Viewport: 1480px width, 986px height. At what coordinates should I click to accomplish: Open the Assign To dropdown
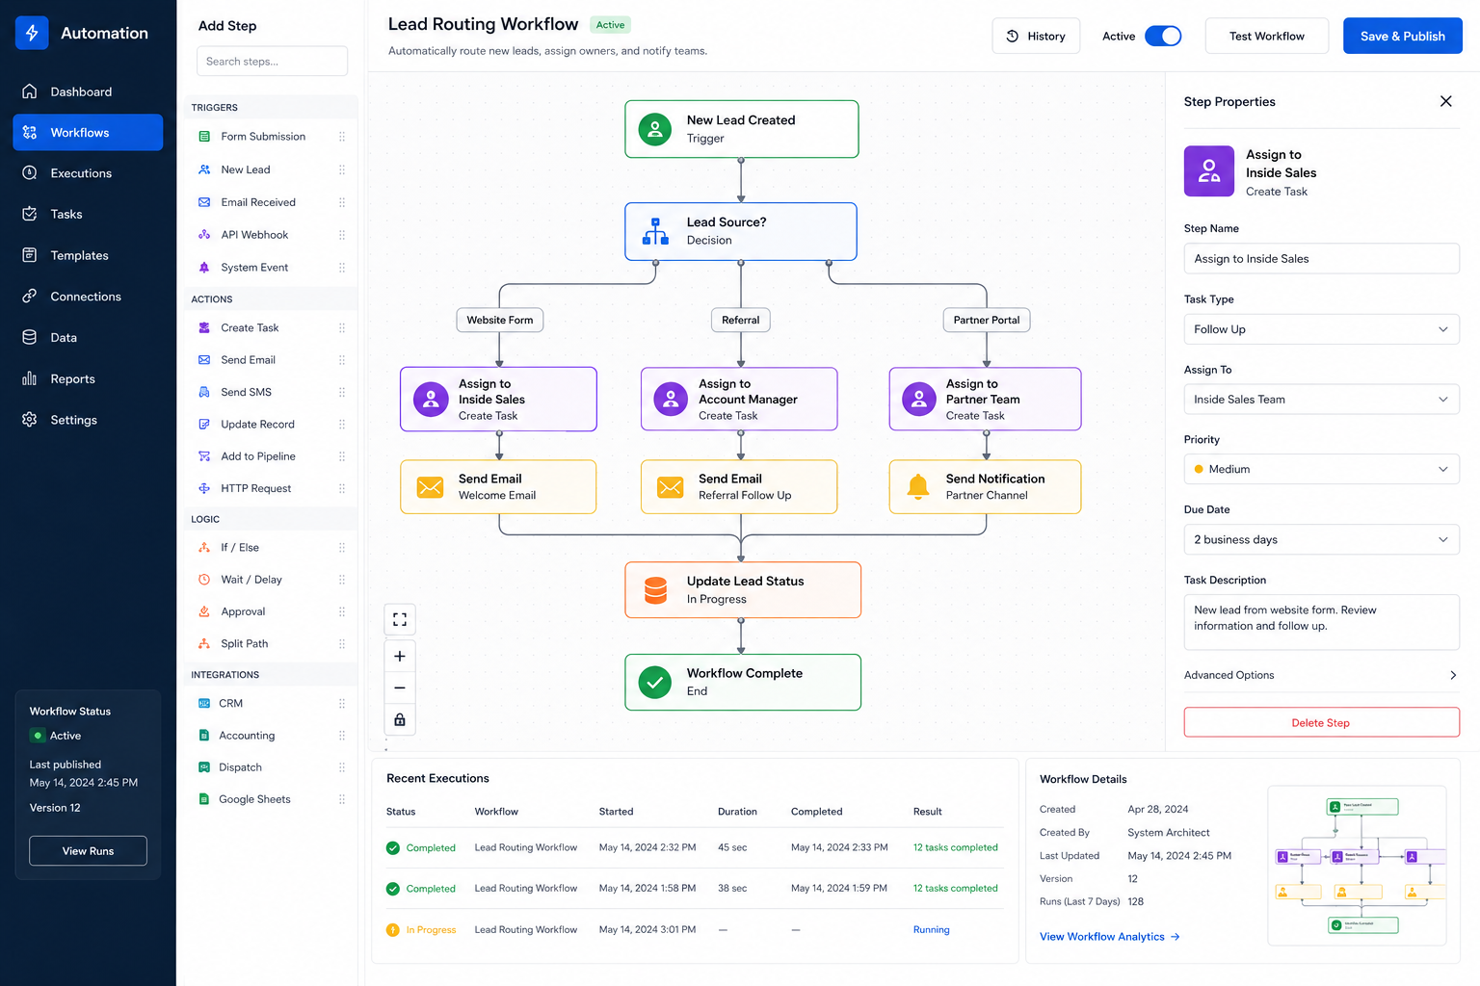(1321, 400)
